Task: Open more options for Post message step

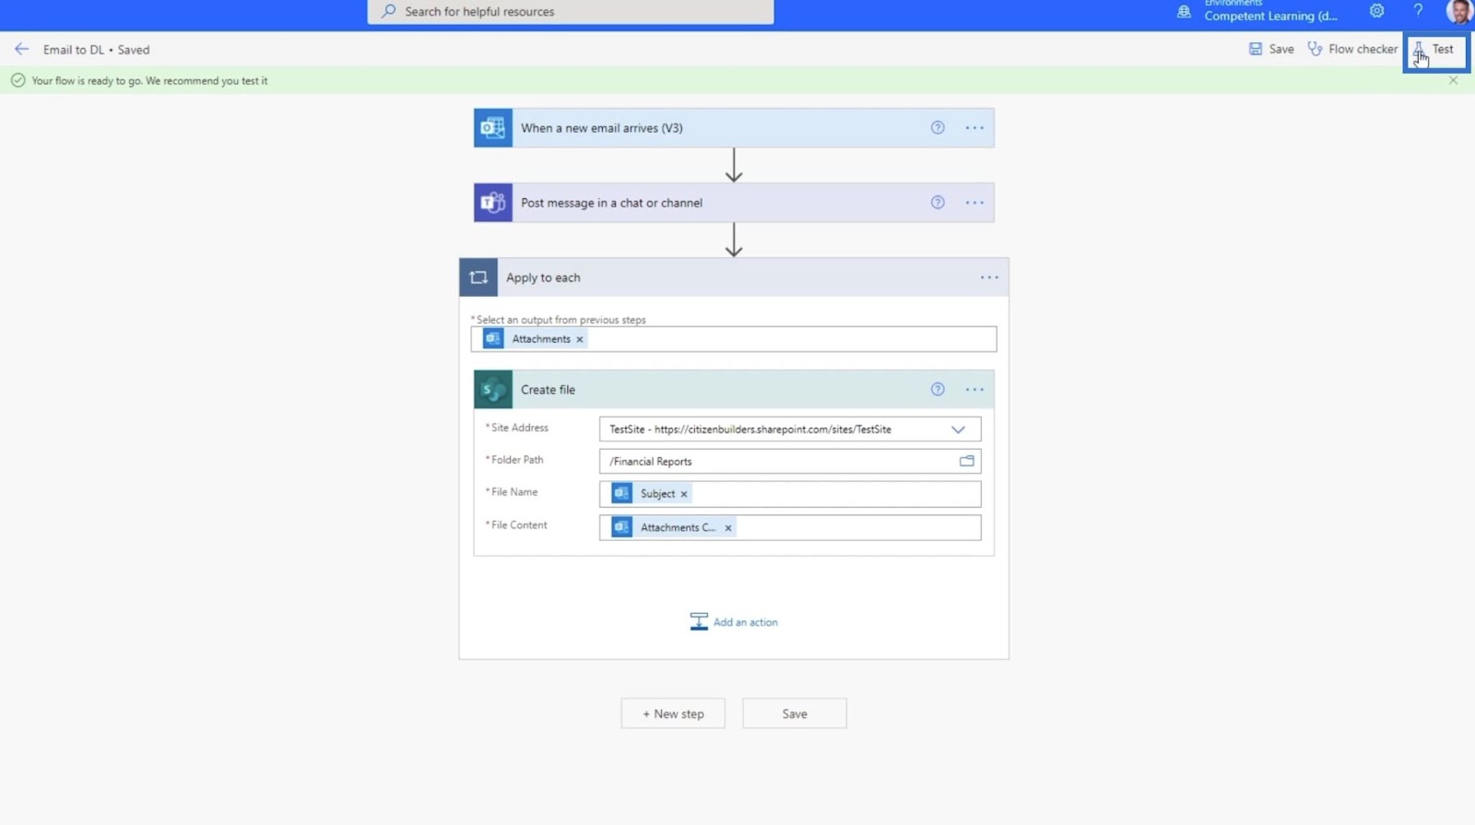Action: pyautogui.click(x=974, y=203)
